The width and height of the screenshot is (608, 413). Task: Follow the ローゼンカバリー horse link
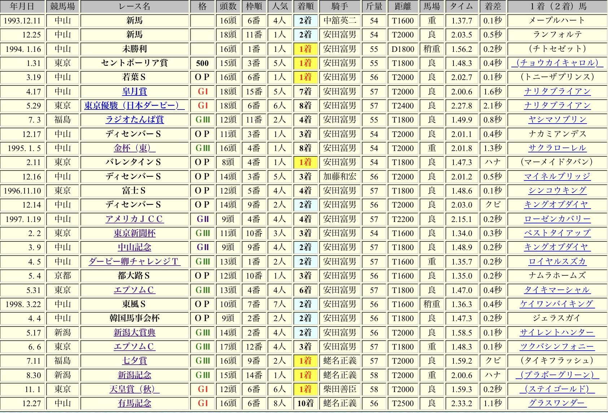coord(557,219)
